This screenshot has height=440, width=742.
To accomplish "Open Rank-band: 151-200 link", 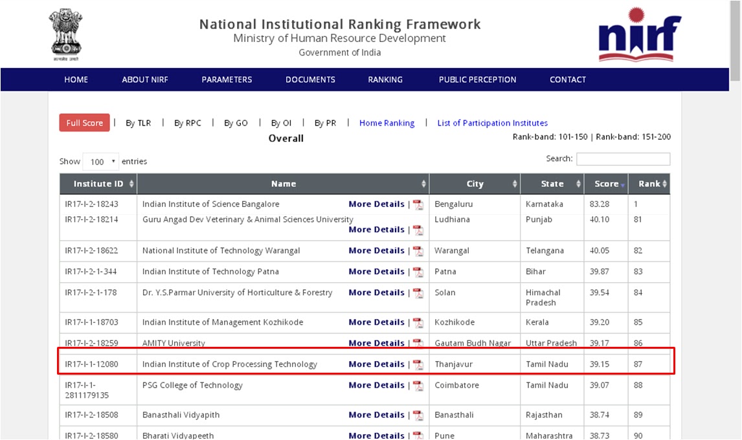I will click(x=633, y=137).
